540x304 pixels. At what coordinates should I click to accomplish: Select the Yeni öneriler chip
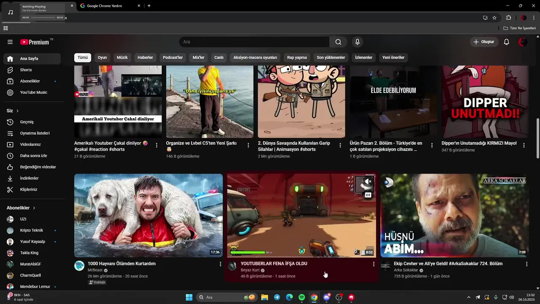393,57
